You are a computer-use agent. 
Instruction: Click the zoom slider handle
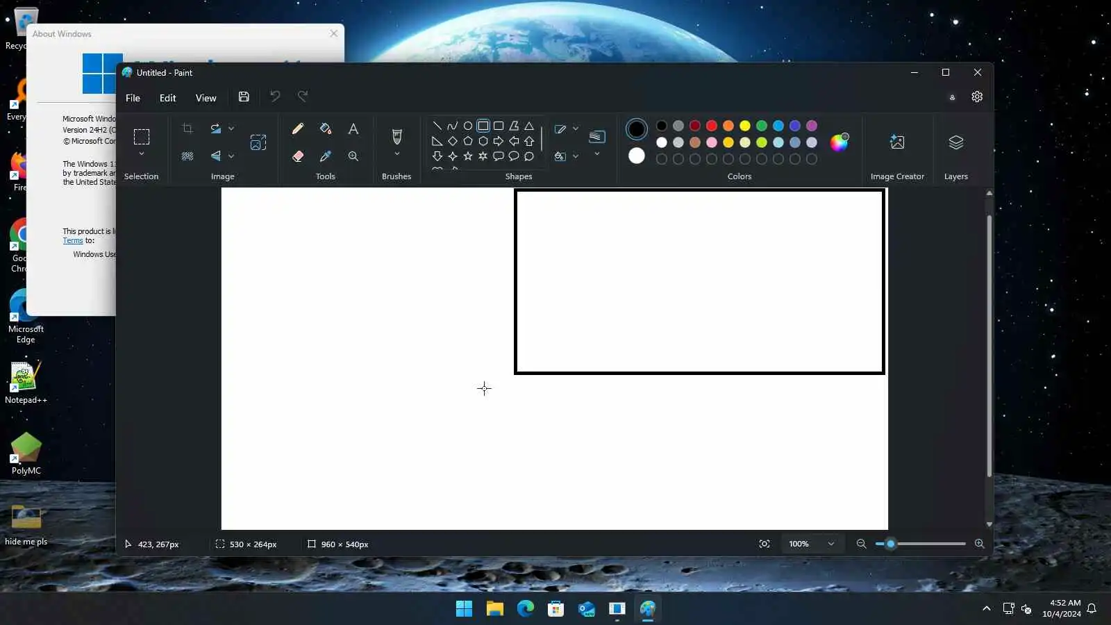[891, 544]
